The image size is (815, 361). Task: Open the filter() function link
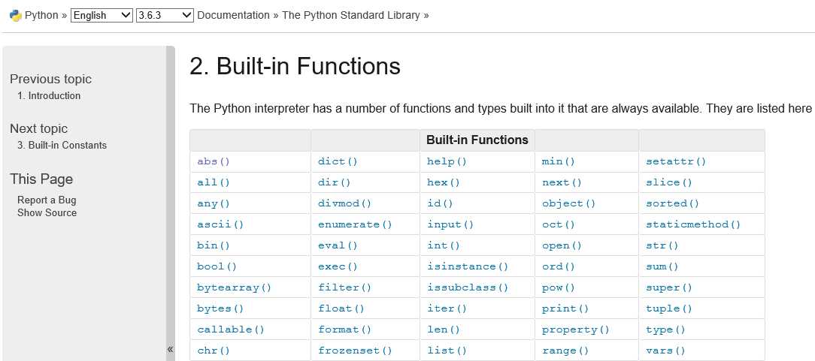[x=344, y=287]
